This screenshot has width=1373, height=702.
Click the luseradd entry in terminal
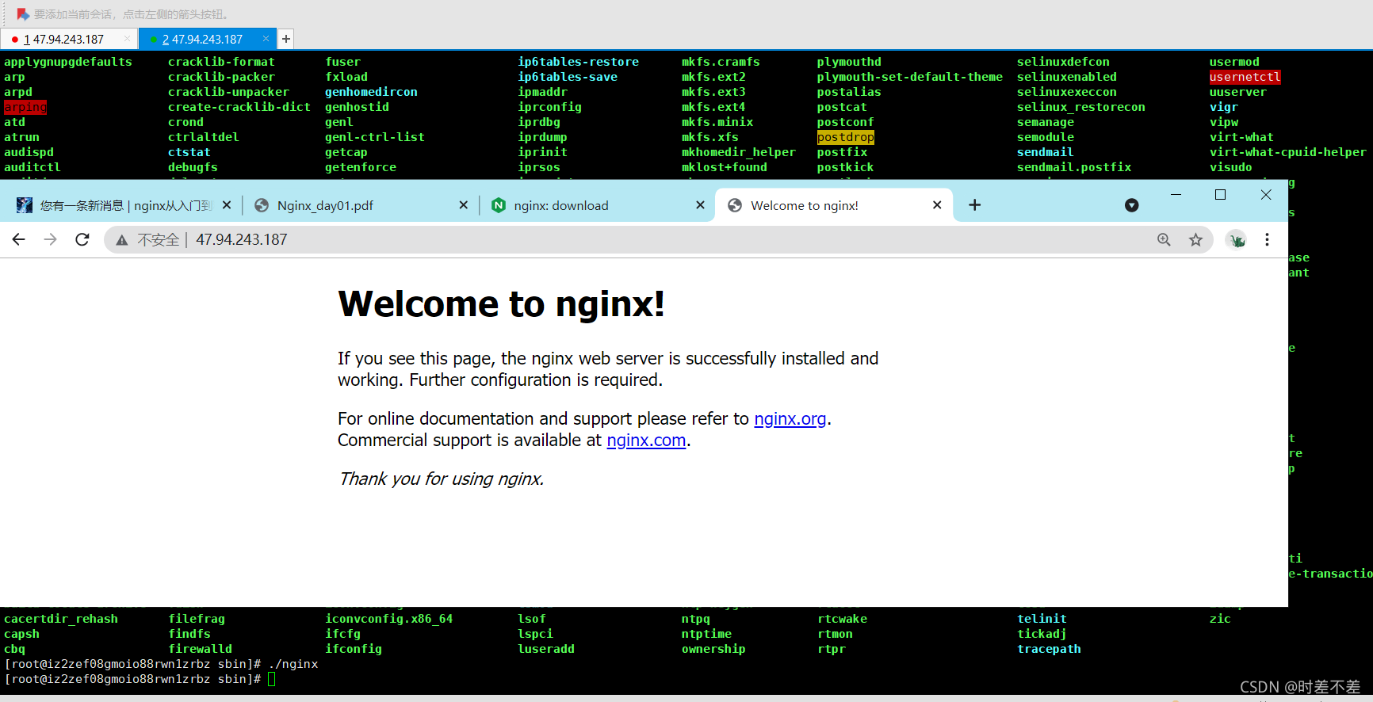546,649
